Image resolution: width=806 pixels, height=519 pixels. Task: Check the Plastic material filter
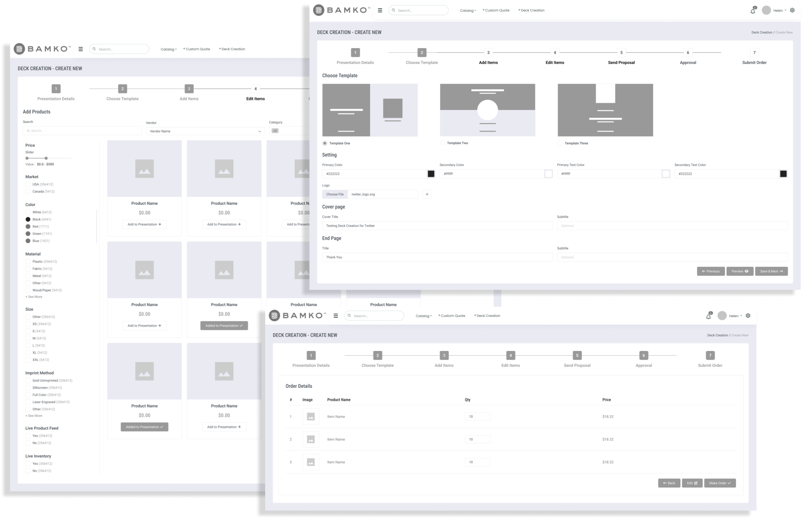click(x=28, y=261)
